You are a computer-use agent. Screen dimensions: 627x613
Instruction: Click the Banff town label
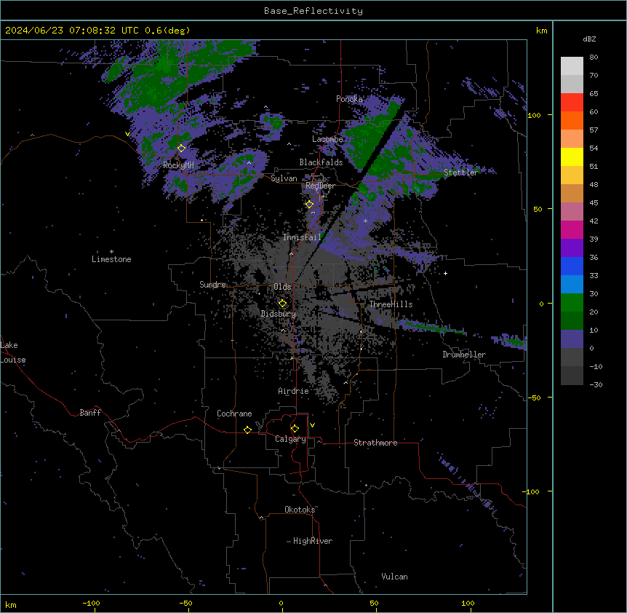[90, 413]
